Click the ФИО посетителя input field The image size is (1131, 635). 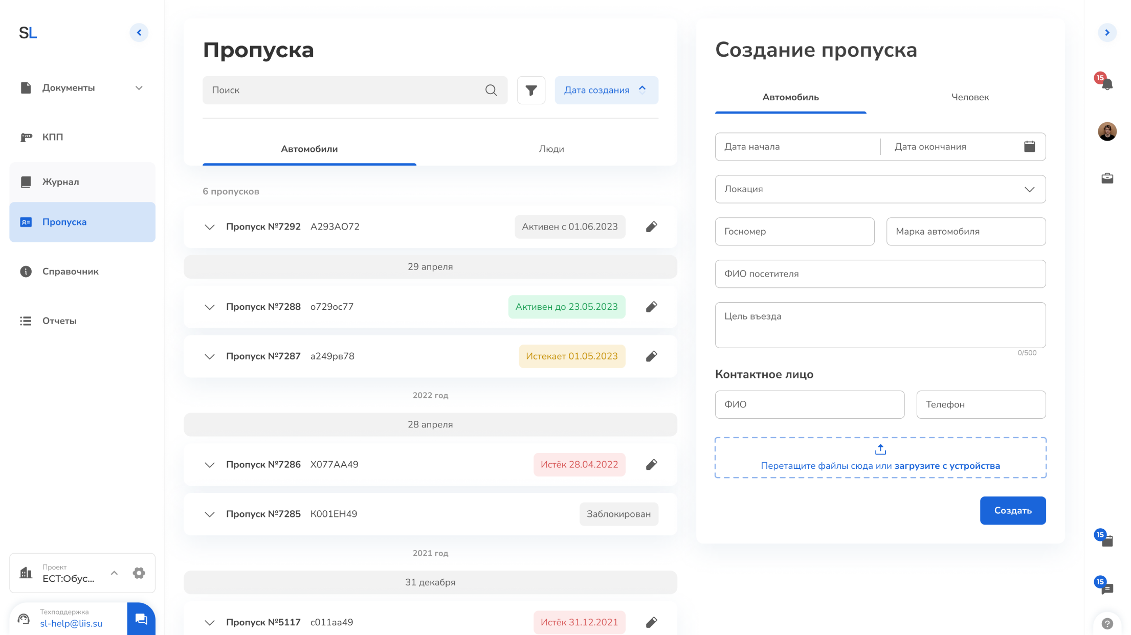click(x=880, y=274)
